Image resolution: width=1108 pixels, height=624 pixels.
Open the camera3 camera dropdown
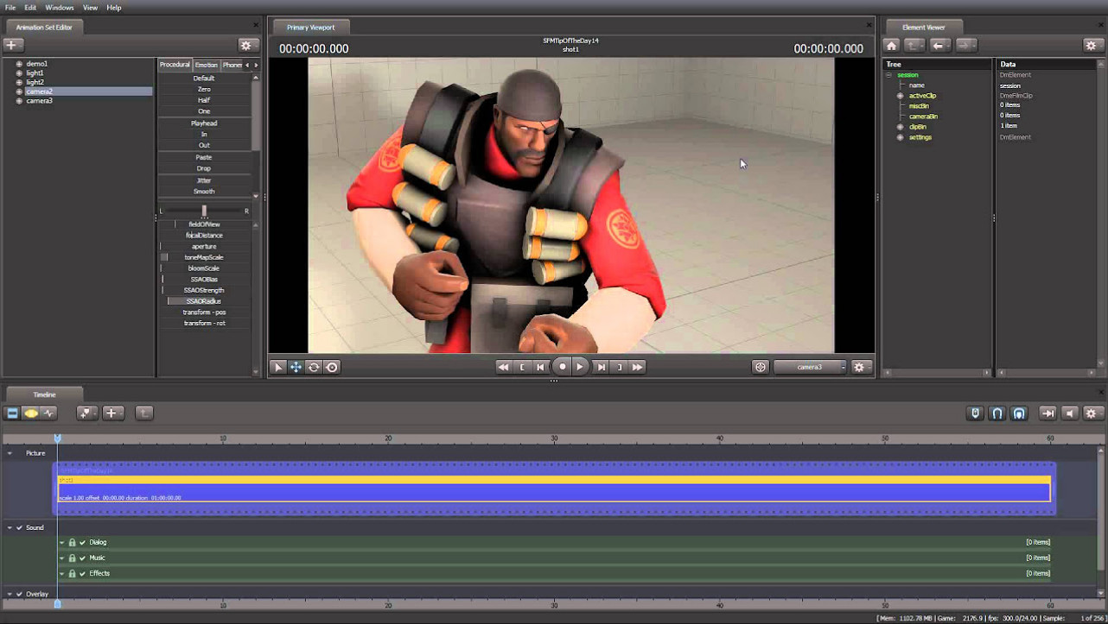click(x=810, y=367)
